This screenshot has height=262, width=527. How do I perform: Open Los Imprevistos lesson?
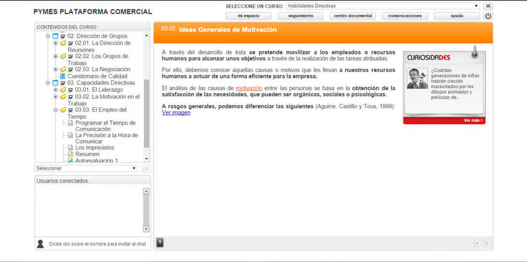[94, 148]
